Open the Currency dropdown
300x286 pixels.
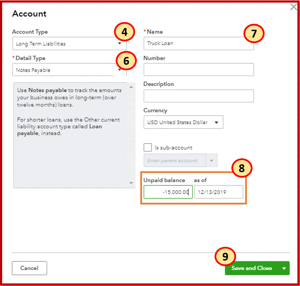(x=183, y=122)
